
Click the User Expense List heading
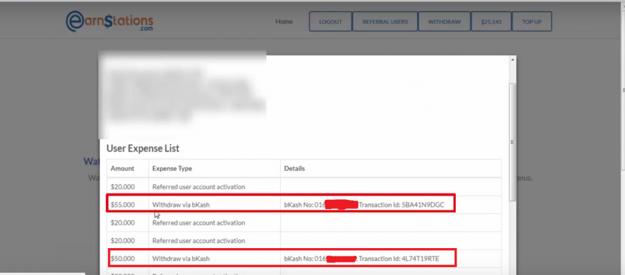tap(143, 148)
